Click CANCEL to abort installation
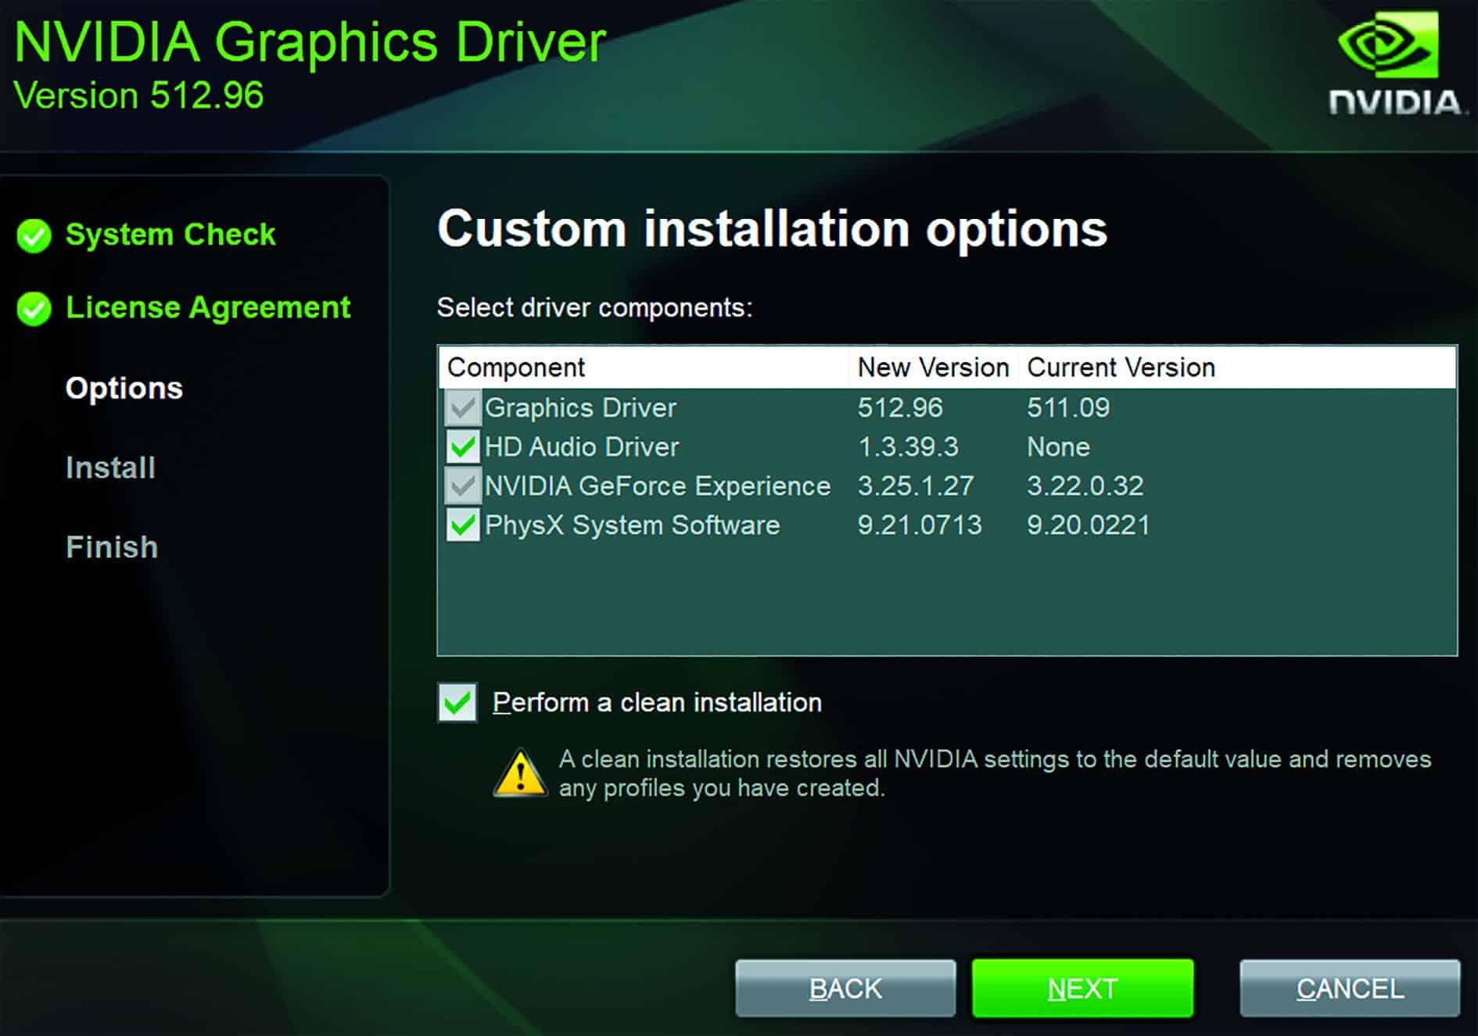1478x1036 pixels. 1348,988
